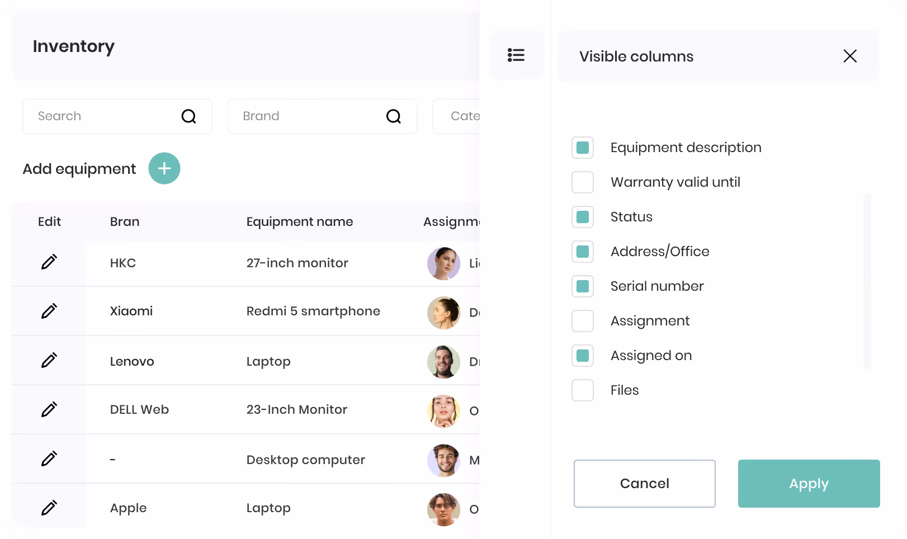Viewport: 907px width, 539px height.
Task: Click the green plus Add equipment button
Action: (x=164, y=168)
